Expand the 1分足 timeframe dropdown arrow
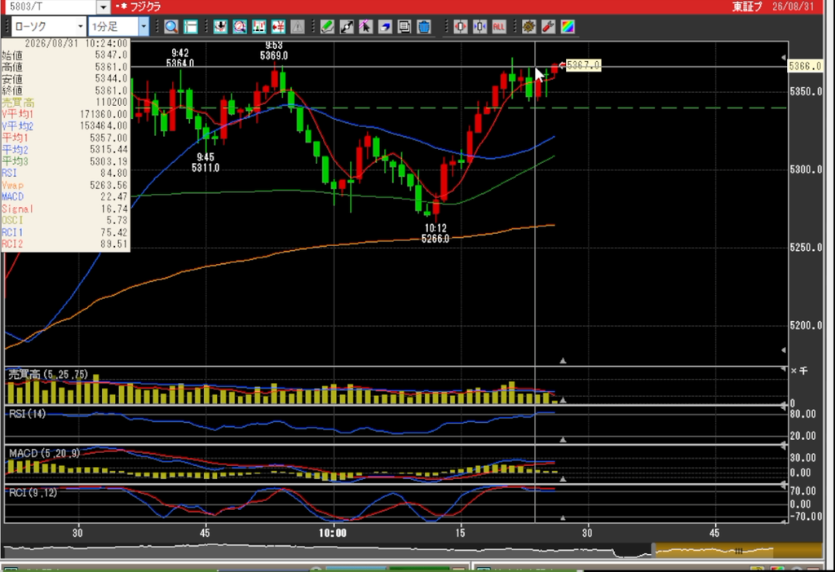The height and width of the screenshot is (572, 835). (144, 26)
